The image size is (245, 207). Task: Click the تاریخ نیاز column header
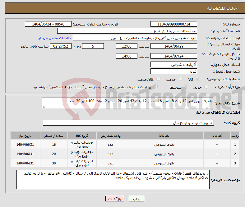pos(25,136)
